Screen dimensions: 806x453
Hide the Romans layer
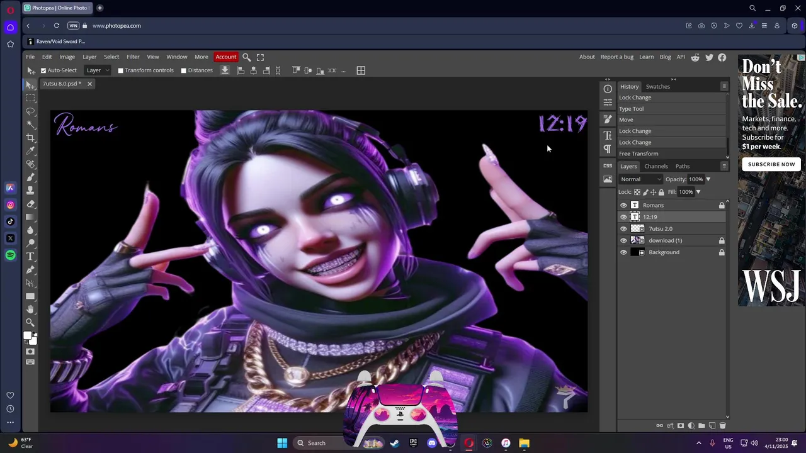(623, 205)
